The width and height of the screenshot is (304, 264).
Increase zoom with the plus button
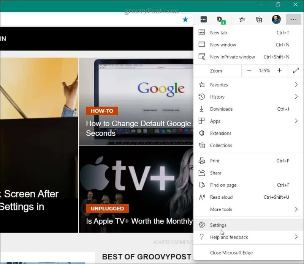click(279, 71)
